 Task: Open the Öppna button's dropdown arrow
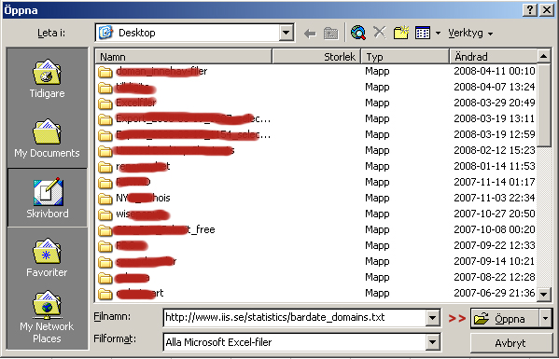click(545, 318)
